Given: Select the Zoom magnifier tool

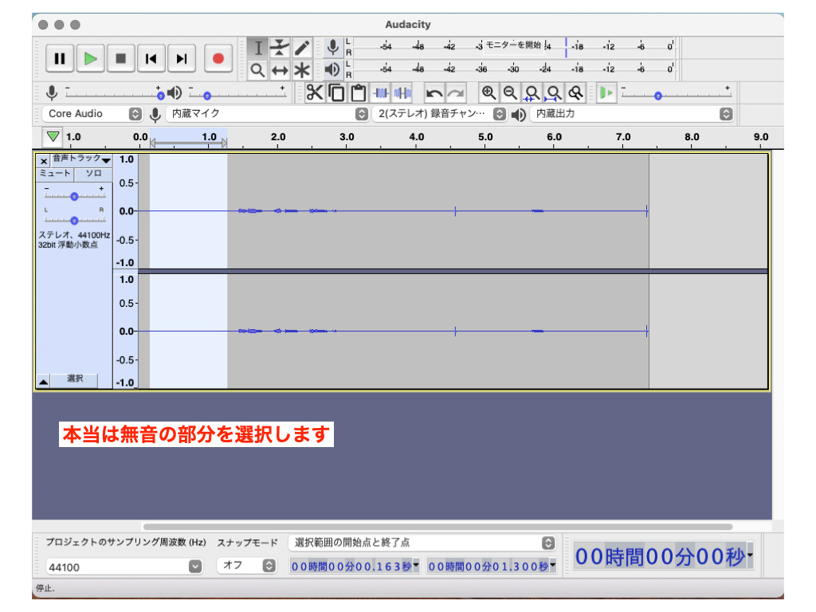Looking at the screenshot, I should pyautogui.click(x=257, y=70).
